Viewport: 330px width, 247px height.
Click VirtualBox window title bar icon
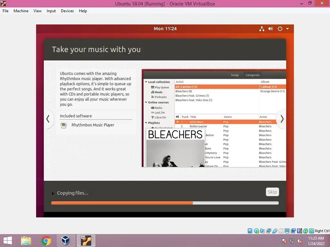coord(3,3)
